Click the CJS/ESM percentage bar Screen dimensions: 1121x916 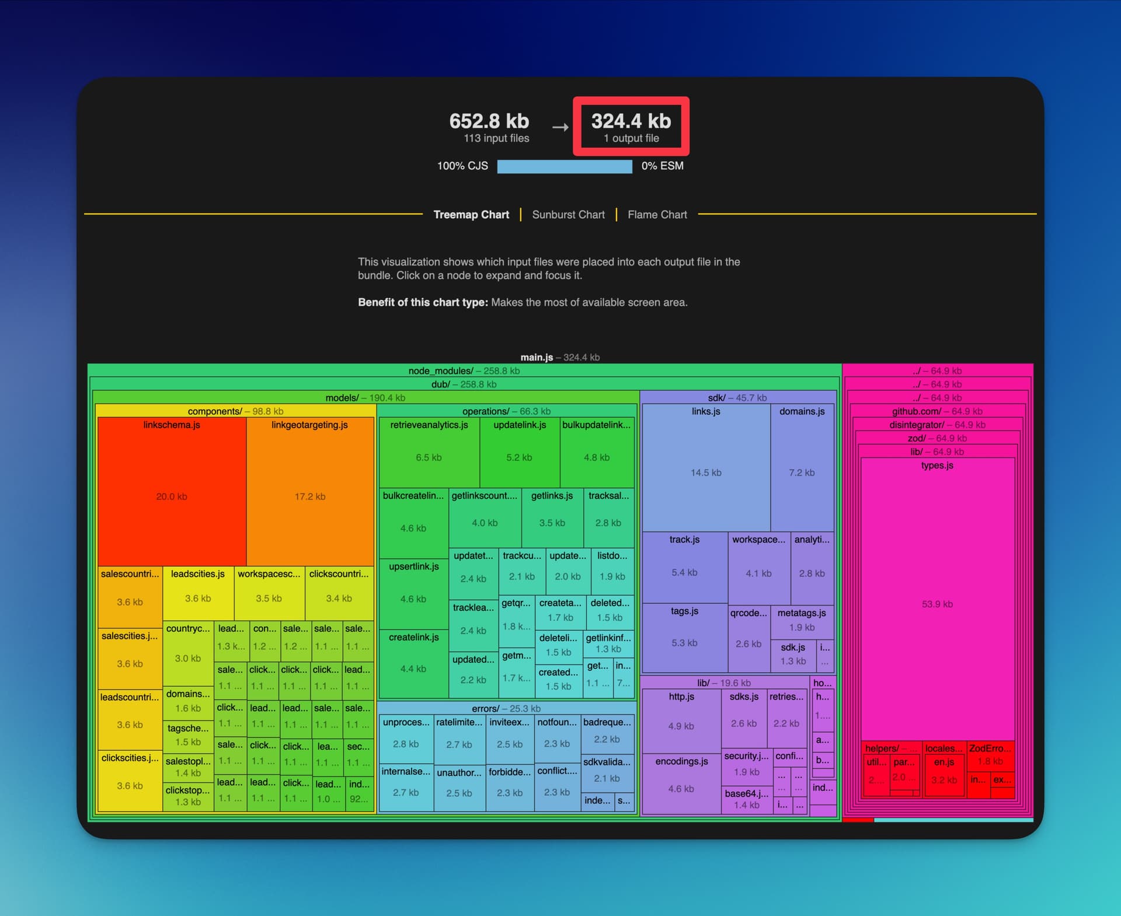[563, 166]
